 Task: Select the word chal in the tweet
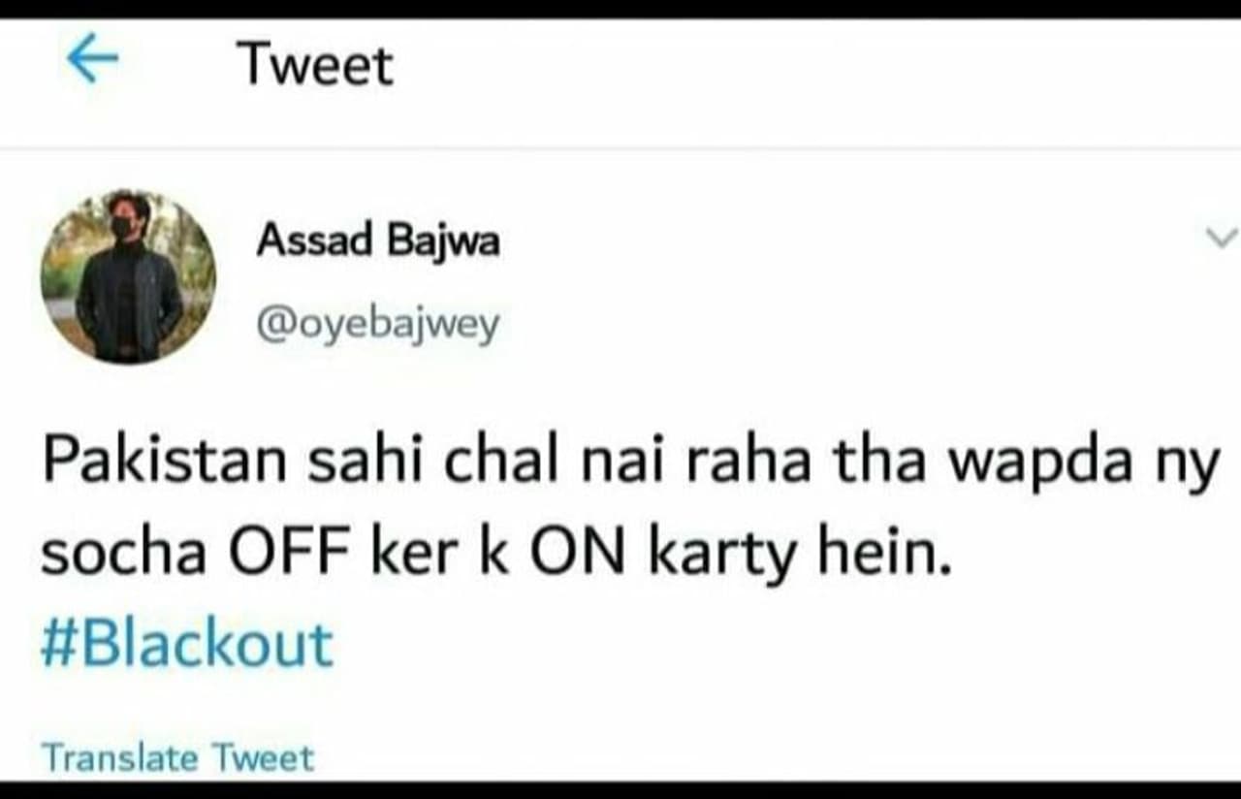coord(501,463)
